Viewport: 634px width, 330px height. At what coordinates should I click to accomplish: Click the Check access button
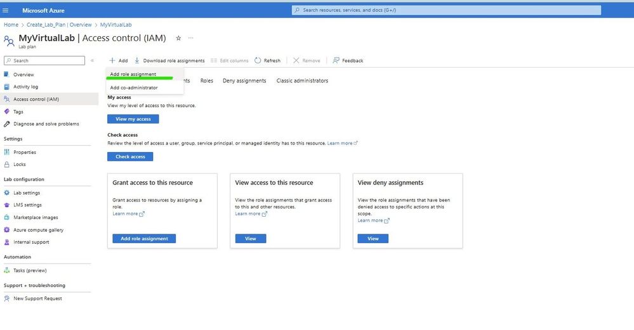click(130, 156)
